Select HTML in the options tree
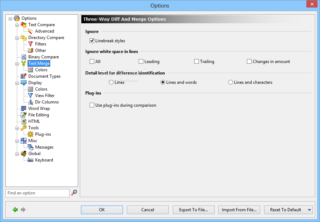320x222 pixels. (34, 121)
